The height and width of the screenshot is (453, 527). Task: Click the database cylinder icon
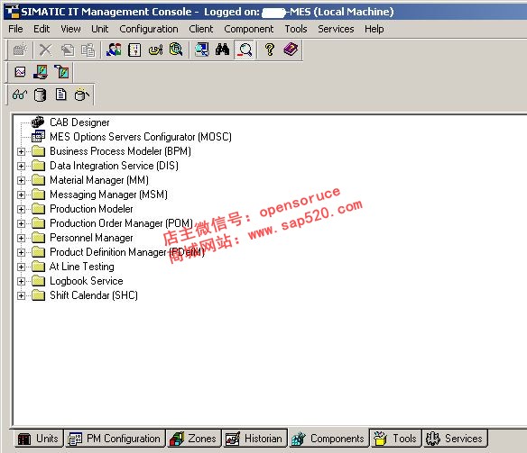click(x=40, y=95)
